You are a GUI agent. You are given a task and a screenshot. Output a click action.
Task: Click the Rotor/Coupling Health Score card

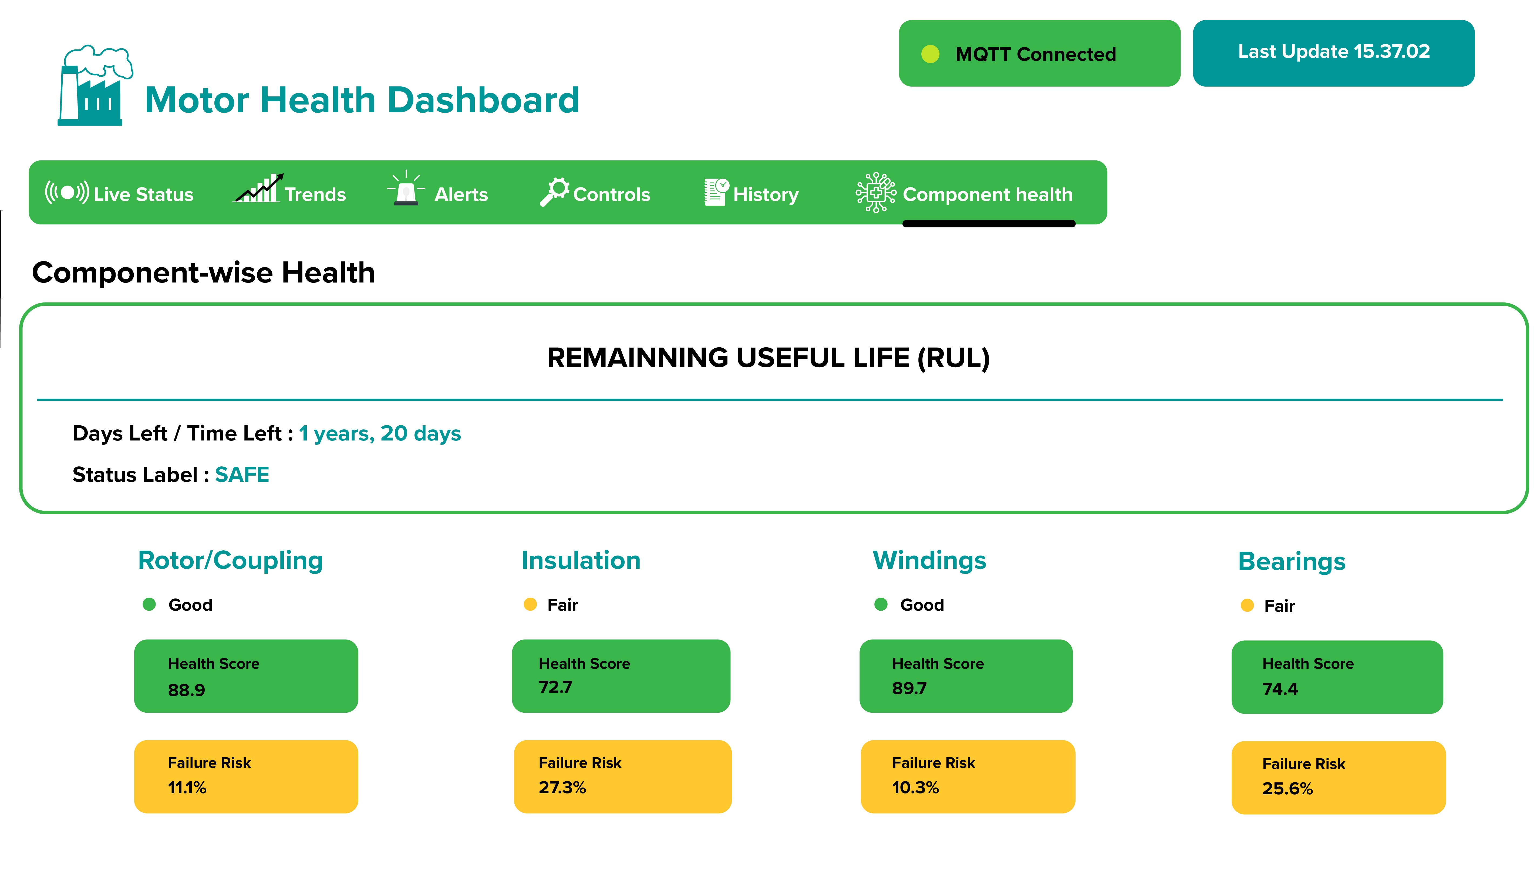(x=246, y=676)
